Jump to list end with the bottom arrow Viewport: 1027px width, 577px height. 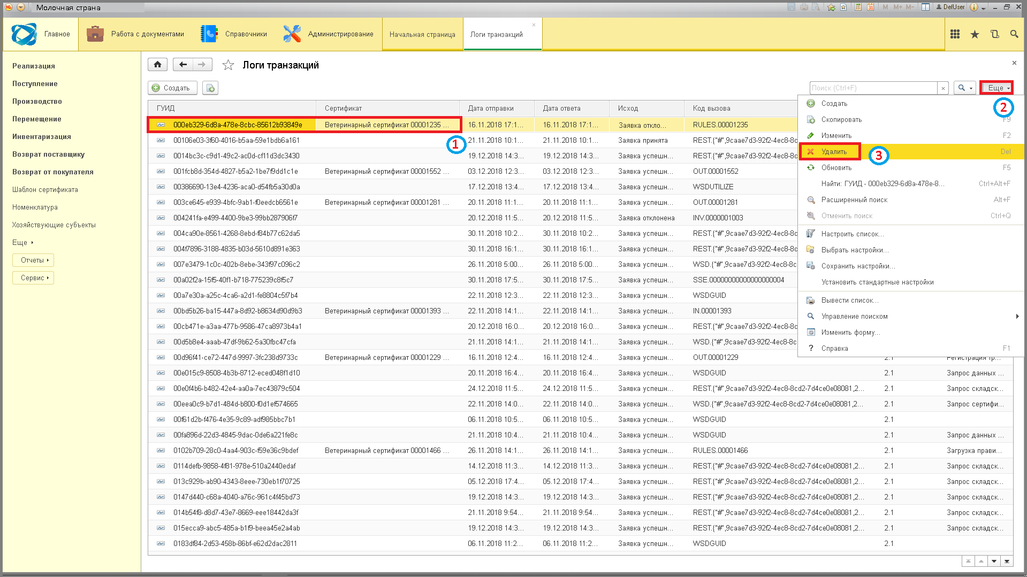pyautogui.click(x=1007, y=561)
